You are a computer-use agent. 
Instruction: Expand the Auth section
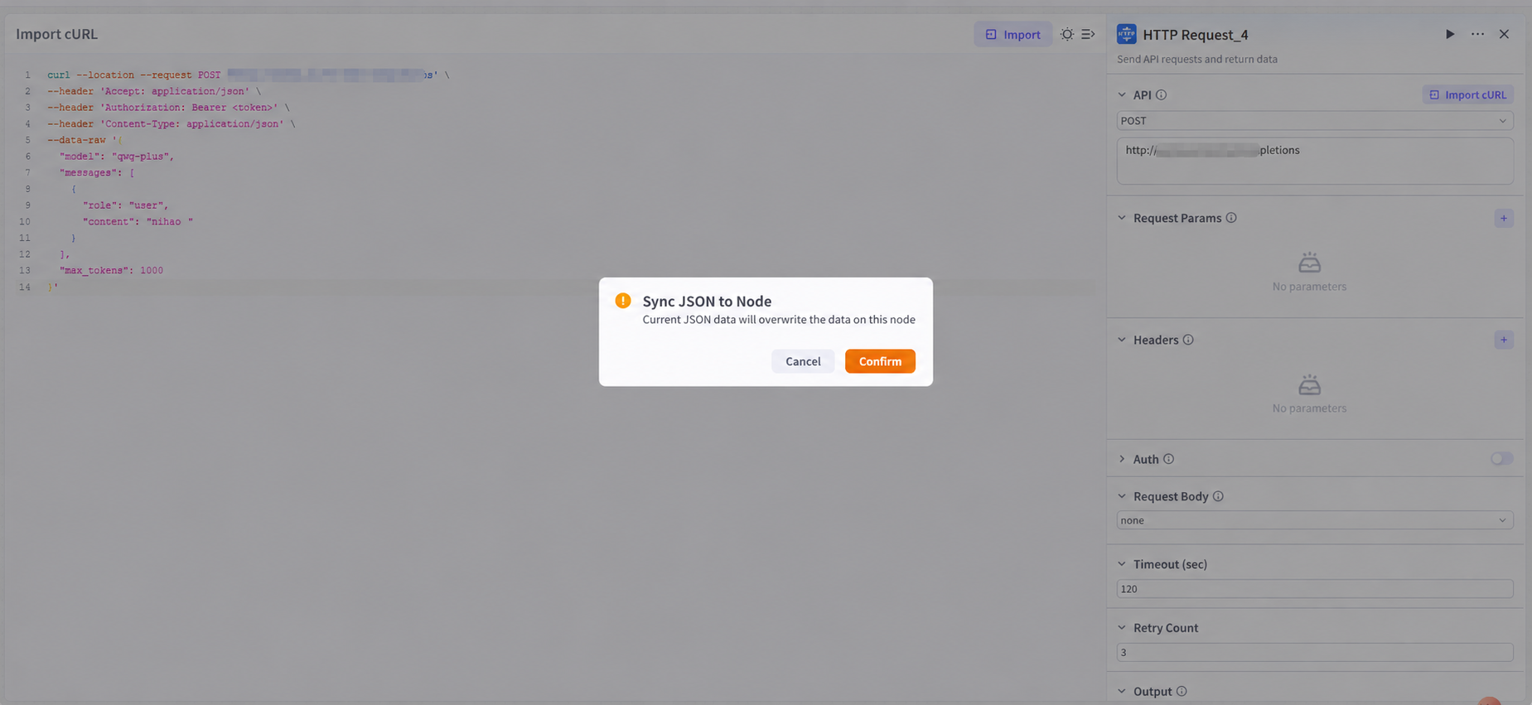pos(1122,459)
